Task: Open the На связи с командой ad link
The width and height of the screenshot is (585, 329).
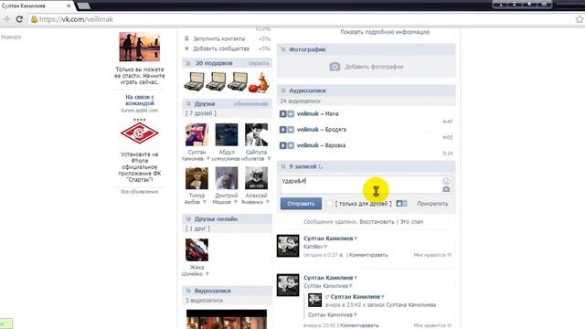Action: (140, 101)
